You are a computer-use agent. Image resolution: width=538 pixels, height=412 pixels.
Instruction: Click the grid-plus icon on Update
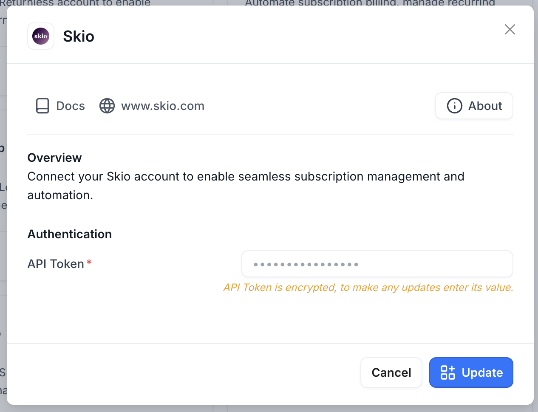pyautogui.click(x=448, y=372)
